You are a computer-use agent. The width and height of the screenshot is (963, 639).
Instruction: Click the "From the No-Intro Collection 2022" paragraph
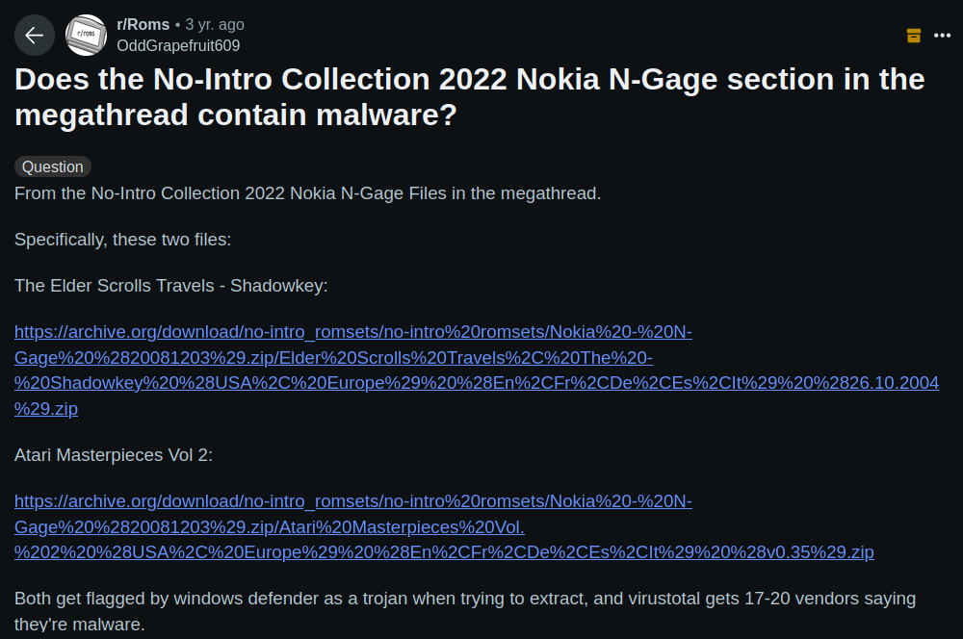308,194
